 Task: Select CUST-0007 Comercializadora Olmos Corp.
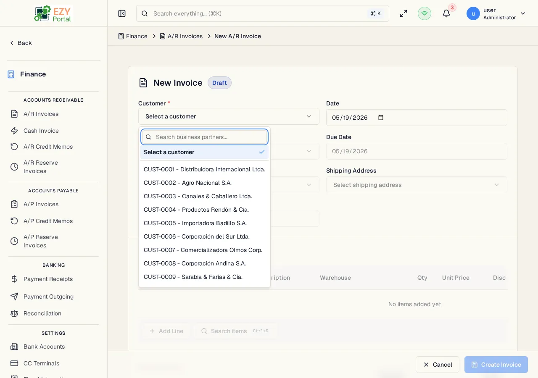coord(204,250)
